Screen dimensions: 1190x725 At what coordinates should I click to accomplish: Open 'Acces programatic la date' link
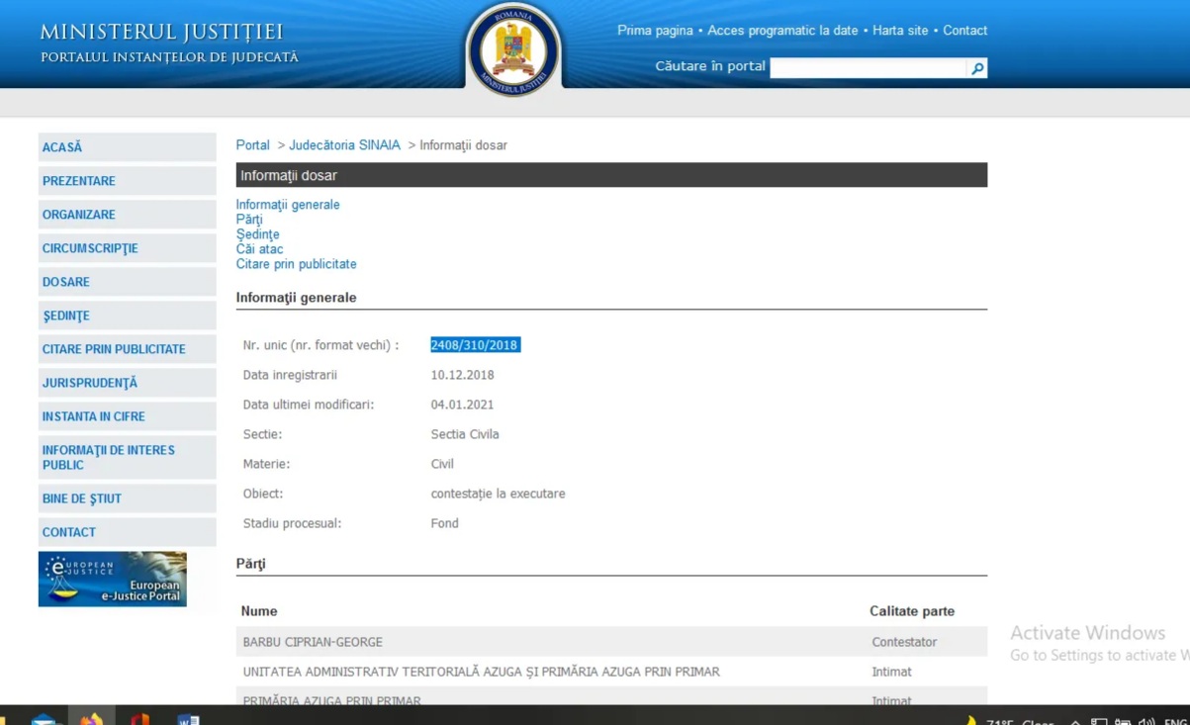point(782,31)
